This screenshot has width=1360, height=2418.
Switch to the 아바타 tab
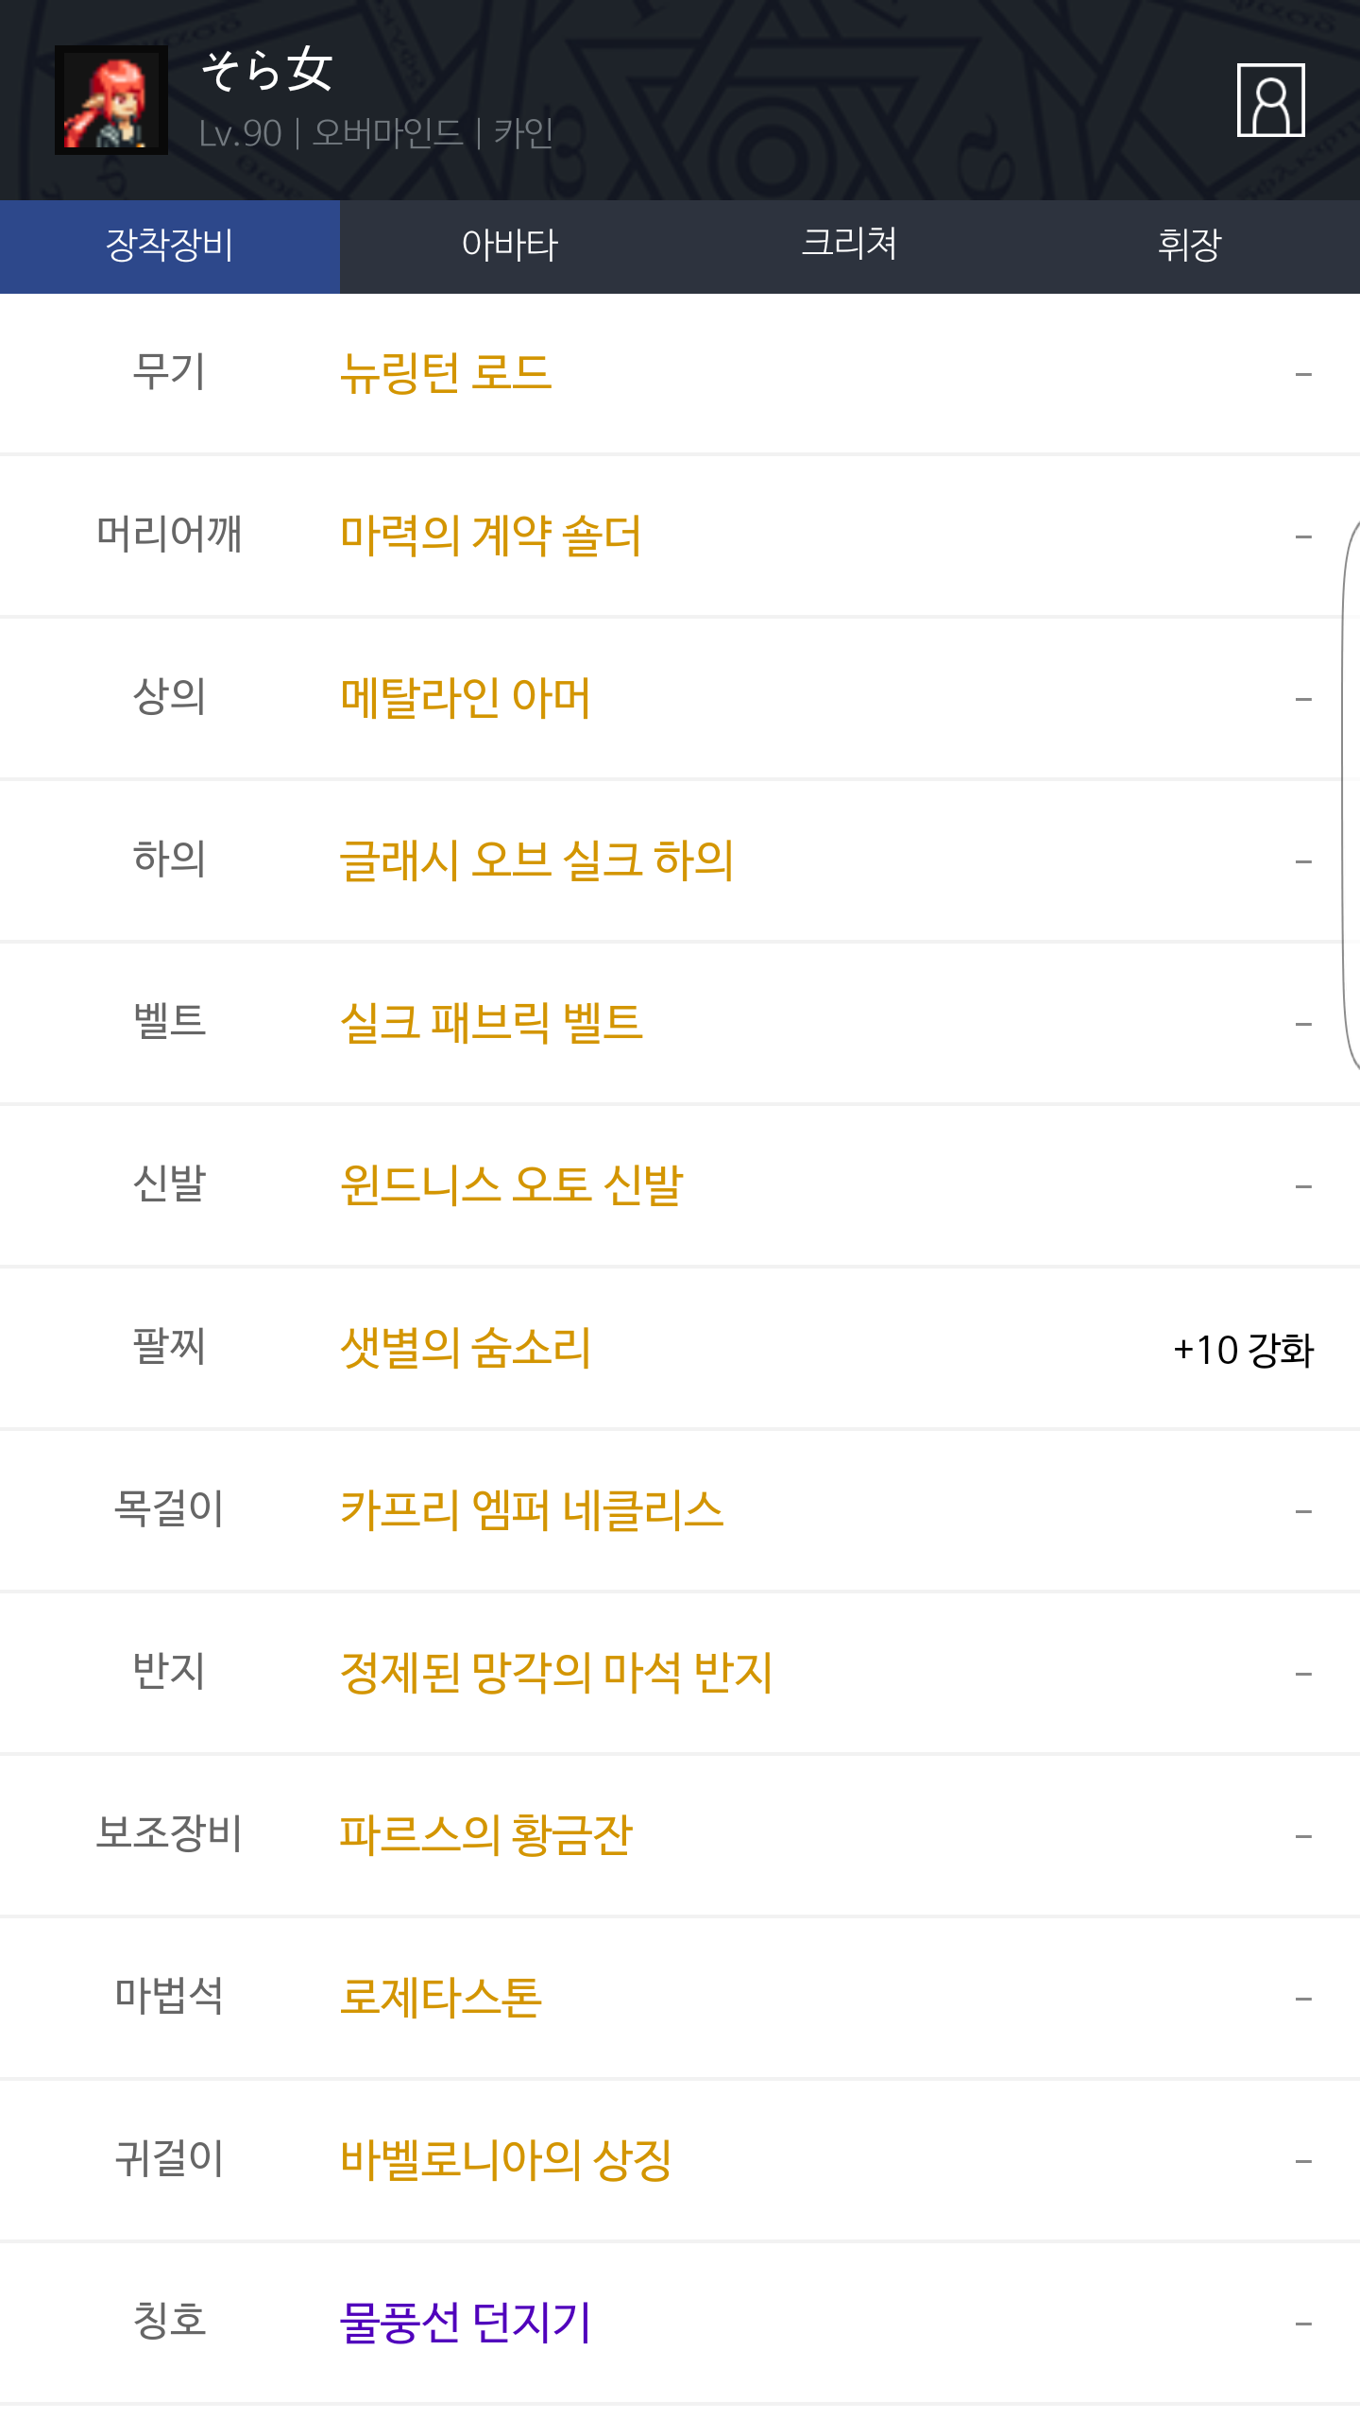click(510, 246)
